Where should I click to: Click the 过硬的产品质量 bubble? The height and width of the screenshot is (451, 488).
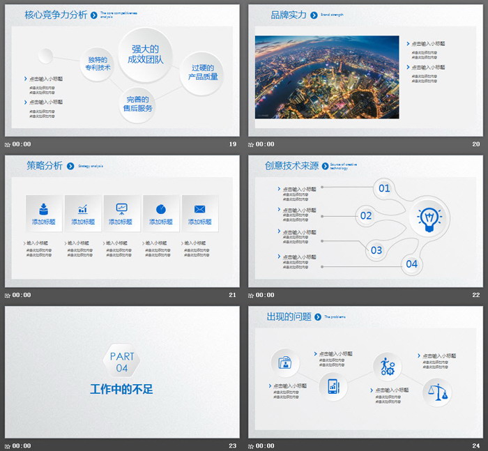(x=204, y=72)
